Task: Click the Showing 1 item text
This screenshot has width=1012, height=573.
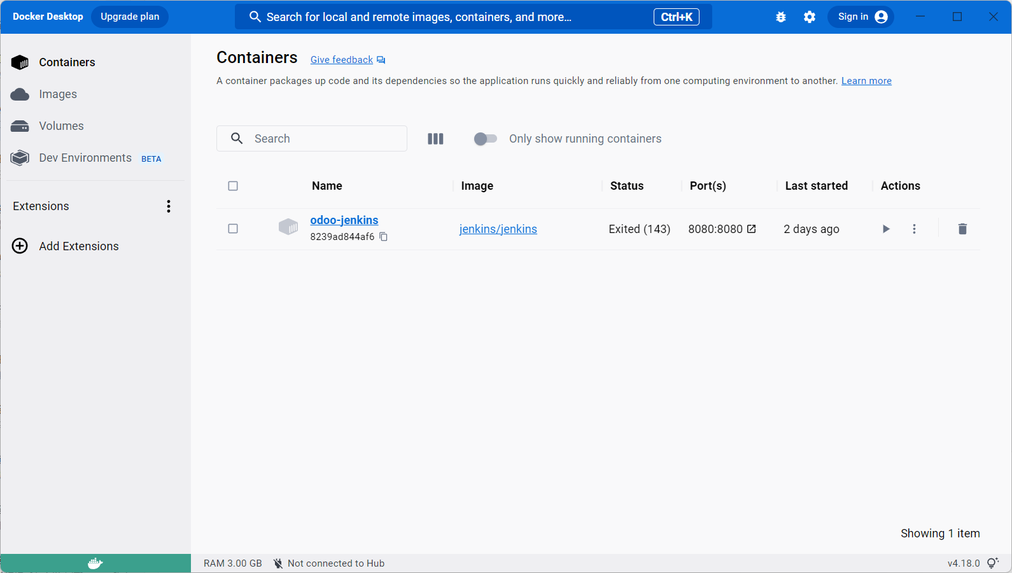Action: point(940,534)
